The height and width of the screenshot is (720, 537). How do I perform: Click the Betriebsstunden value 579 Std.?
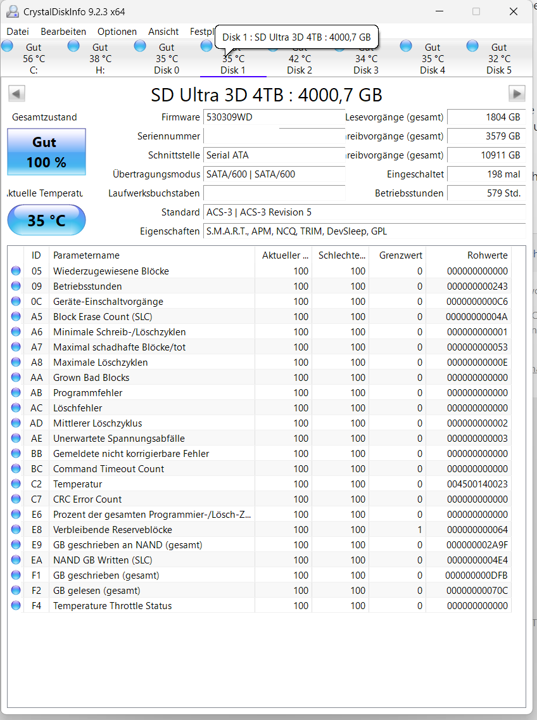click(x=486, y=193)
